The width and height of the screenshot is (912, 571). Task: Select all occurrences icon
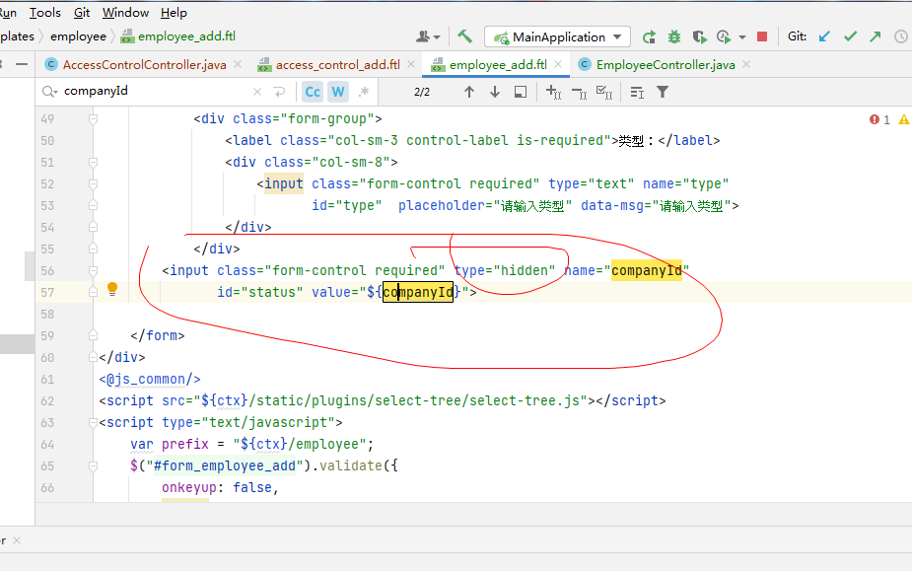605,92
